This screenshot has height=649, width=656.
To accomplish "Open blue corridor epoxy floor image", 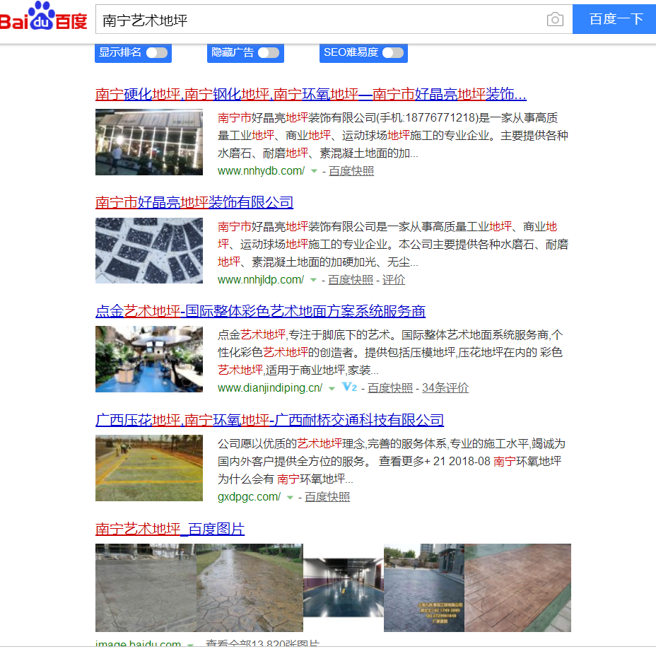I will 344,588.
